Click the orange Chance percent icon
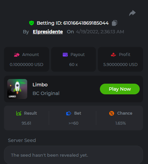 pyautogui.click(x=111, y=113)
